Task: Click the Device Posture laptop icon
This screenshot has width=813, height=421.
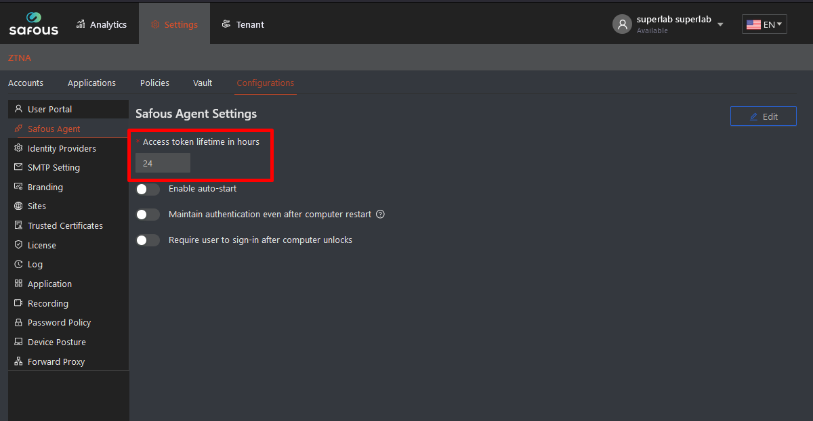Action: (x=18, y=342)
